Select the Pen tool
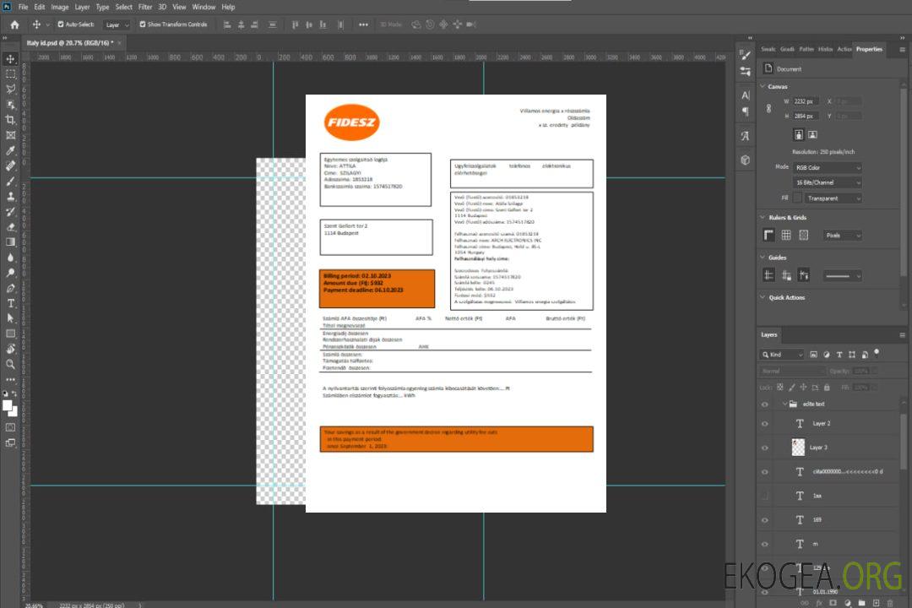Viewport: 912px width, 608px height. pyautogui.click(x=10, y=288)
